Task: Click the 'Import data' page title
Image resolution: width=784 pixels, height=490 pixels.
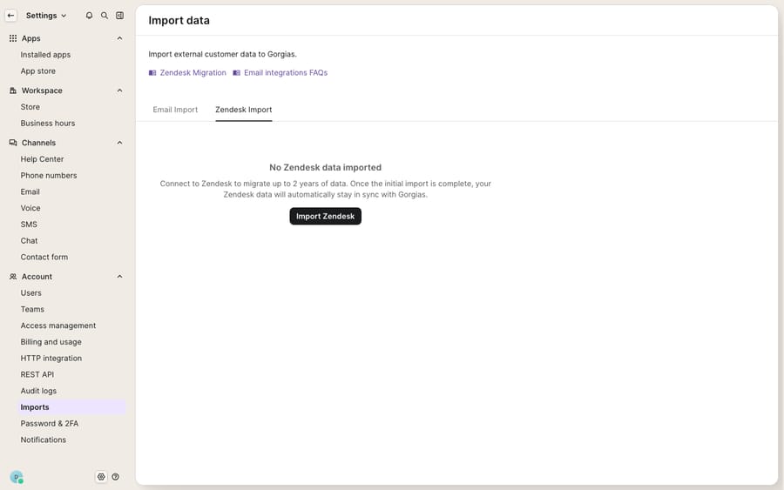Action: [179, 21]
